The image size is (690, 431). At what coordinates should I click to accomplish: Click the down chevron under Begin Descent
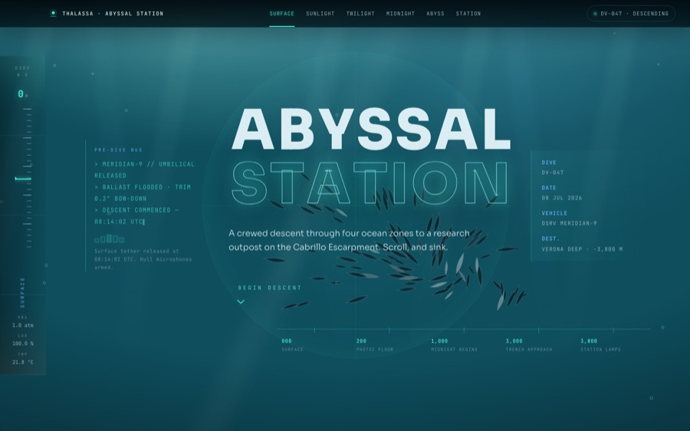[x=241, y=301]
